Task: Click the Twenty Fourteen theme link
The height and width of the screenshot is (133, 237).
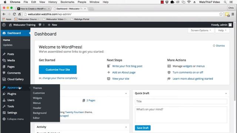Action: [74, 112]
